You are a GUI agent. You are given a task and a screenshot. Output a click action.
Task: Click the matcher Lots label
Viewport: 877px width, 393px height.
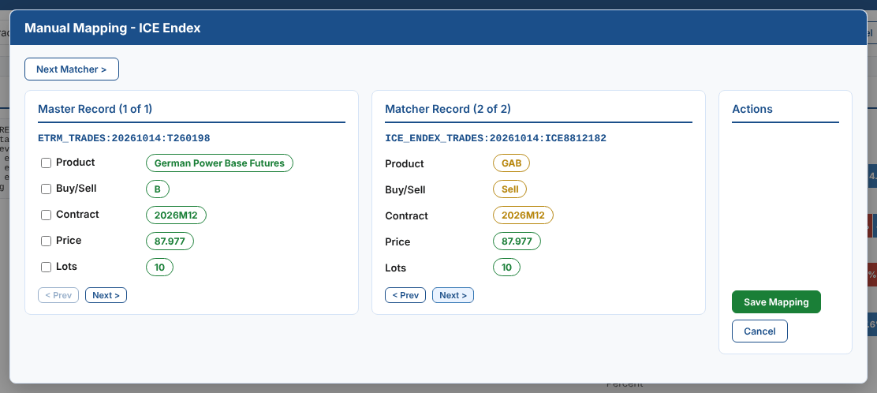395,268
